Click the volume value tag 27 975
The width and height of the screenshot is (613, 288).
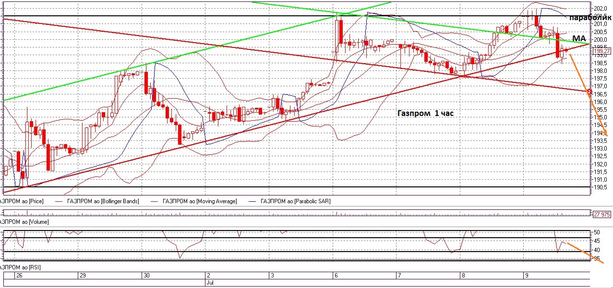tap(601, 214)
